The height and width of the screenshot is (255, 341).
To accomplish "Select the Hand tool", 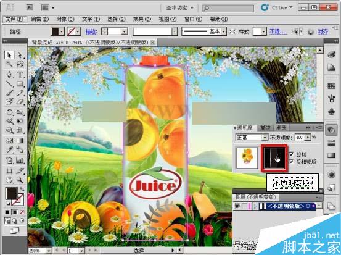I will click(9, 180).
